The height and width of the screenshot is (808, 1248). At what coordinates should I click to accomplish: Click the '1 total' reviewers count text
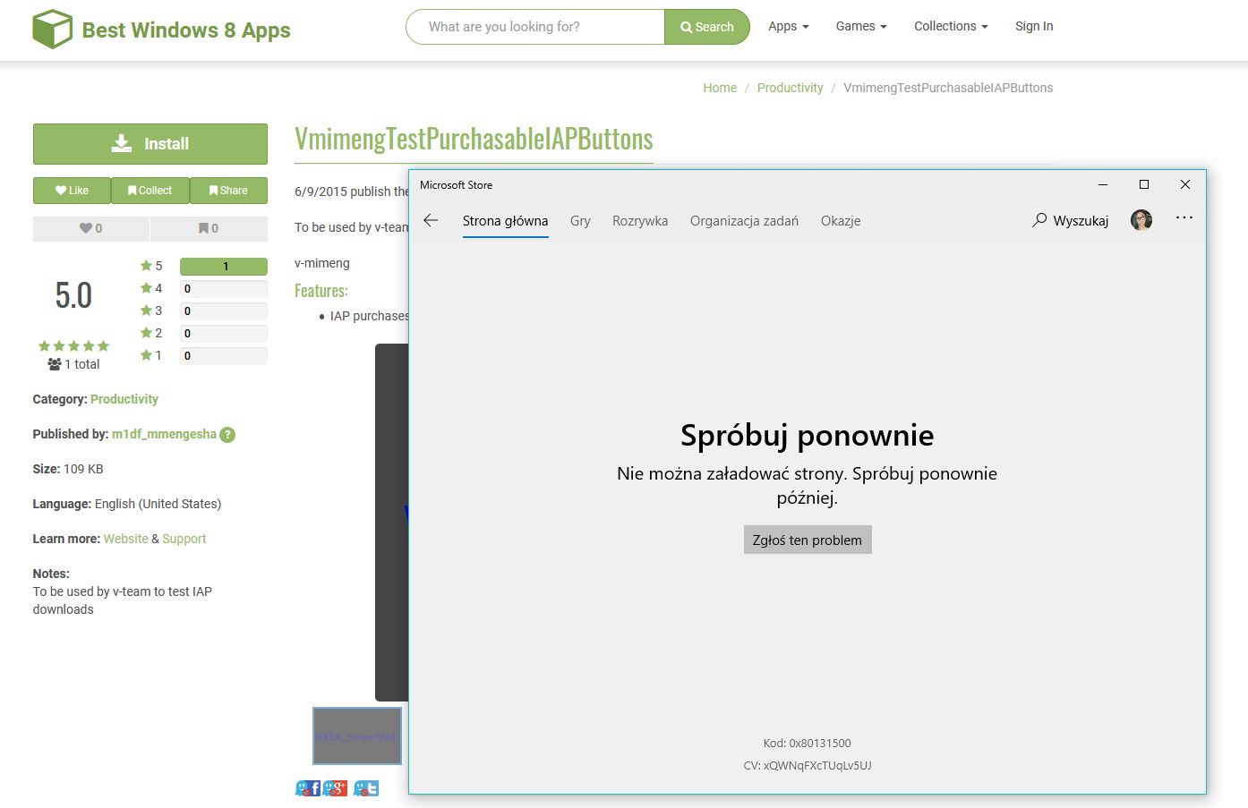pos(73,364)
